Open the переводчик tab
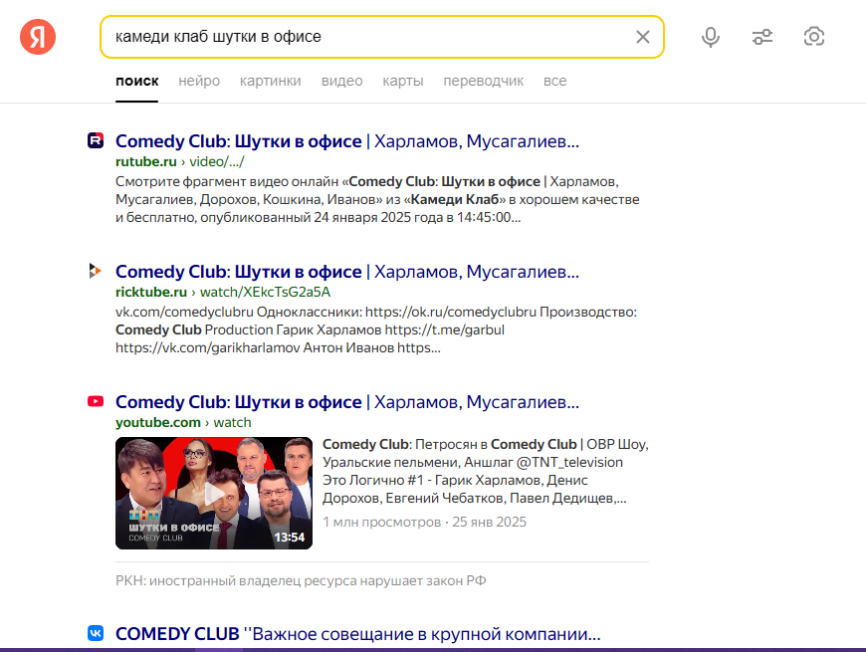866x652 pixels. [483, 81]
